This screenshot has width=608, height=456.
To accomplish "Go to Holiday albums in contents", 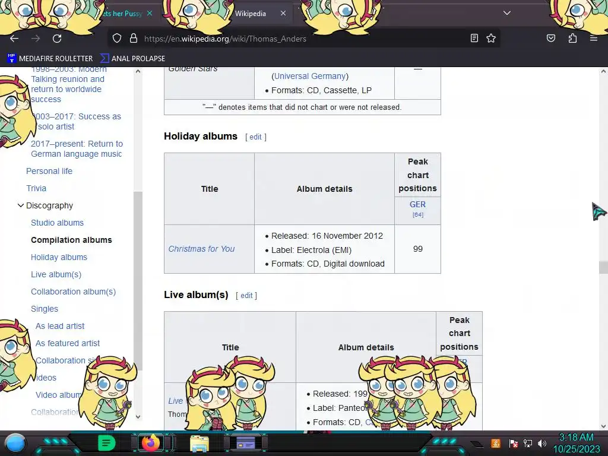I will (x=59, y=257).
